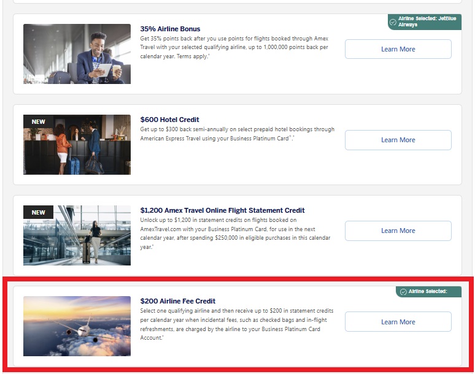Click the $600 Hotel Credit heading
This screenshot has height=374, width=475.
pos(169,120)
